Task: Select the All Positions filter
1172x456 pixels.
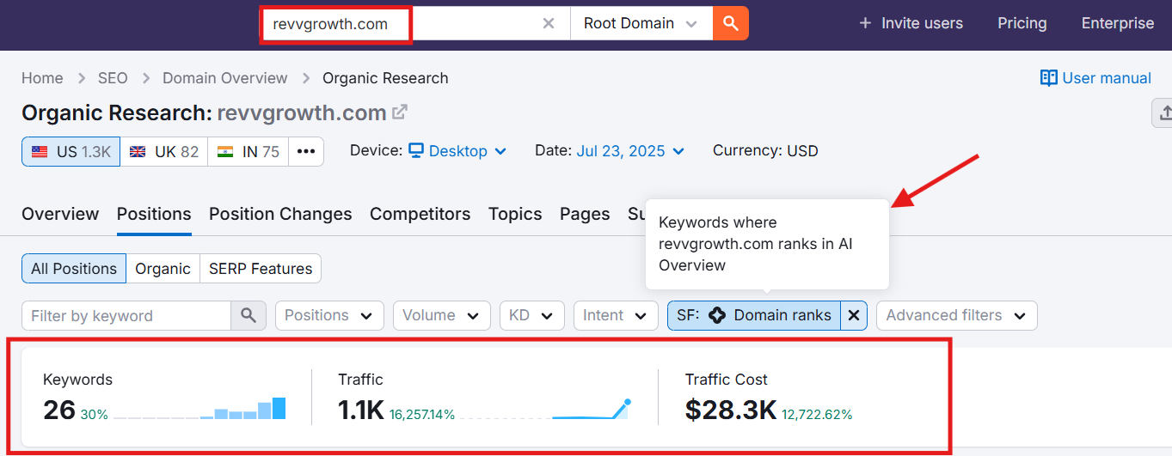Action: point(74,269)
